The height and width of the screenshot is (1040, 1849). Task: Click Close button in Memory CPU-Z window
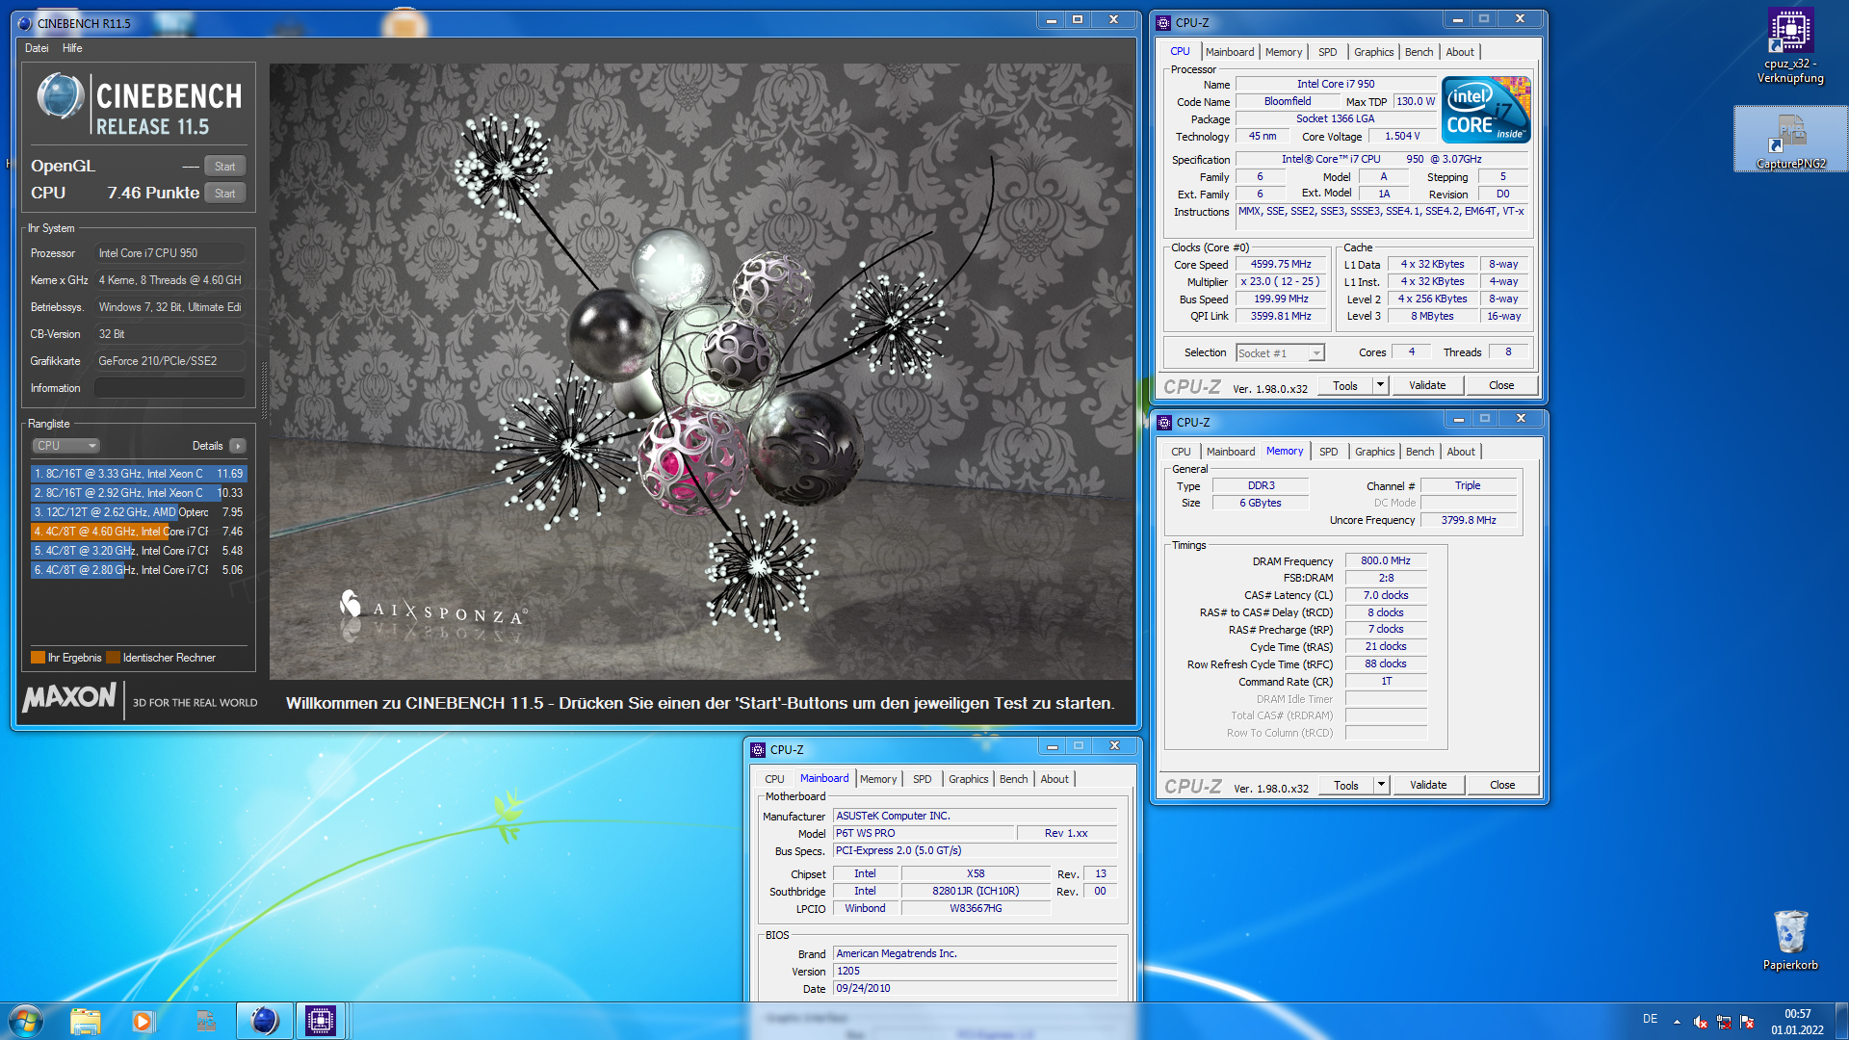(x=1502, y=785)
